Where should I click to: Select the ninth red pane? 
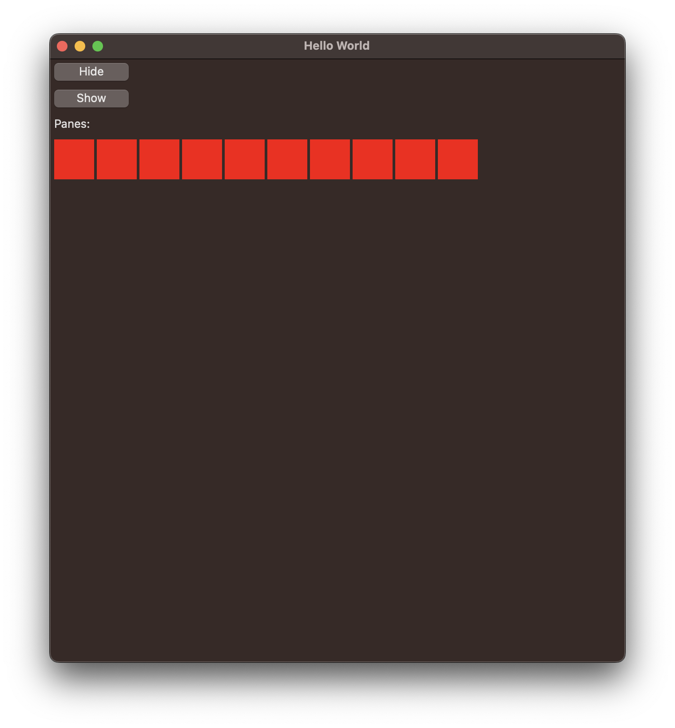415,159
